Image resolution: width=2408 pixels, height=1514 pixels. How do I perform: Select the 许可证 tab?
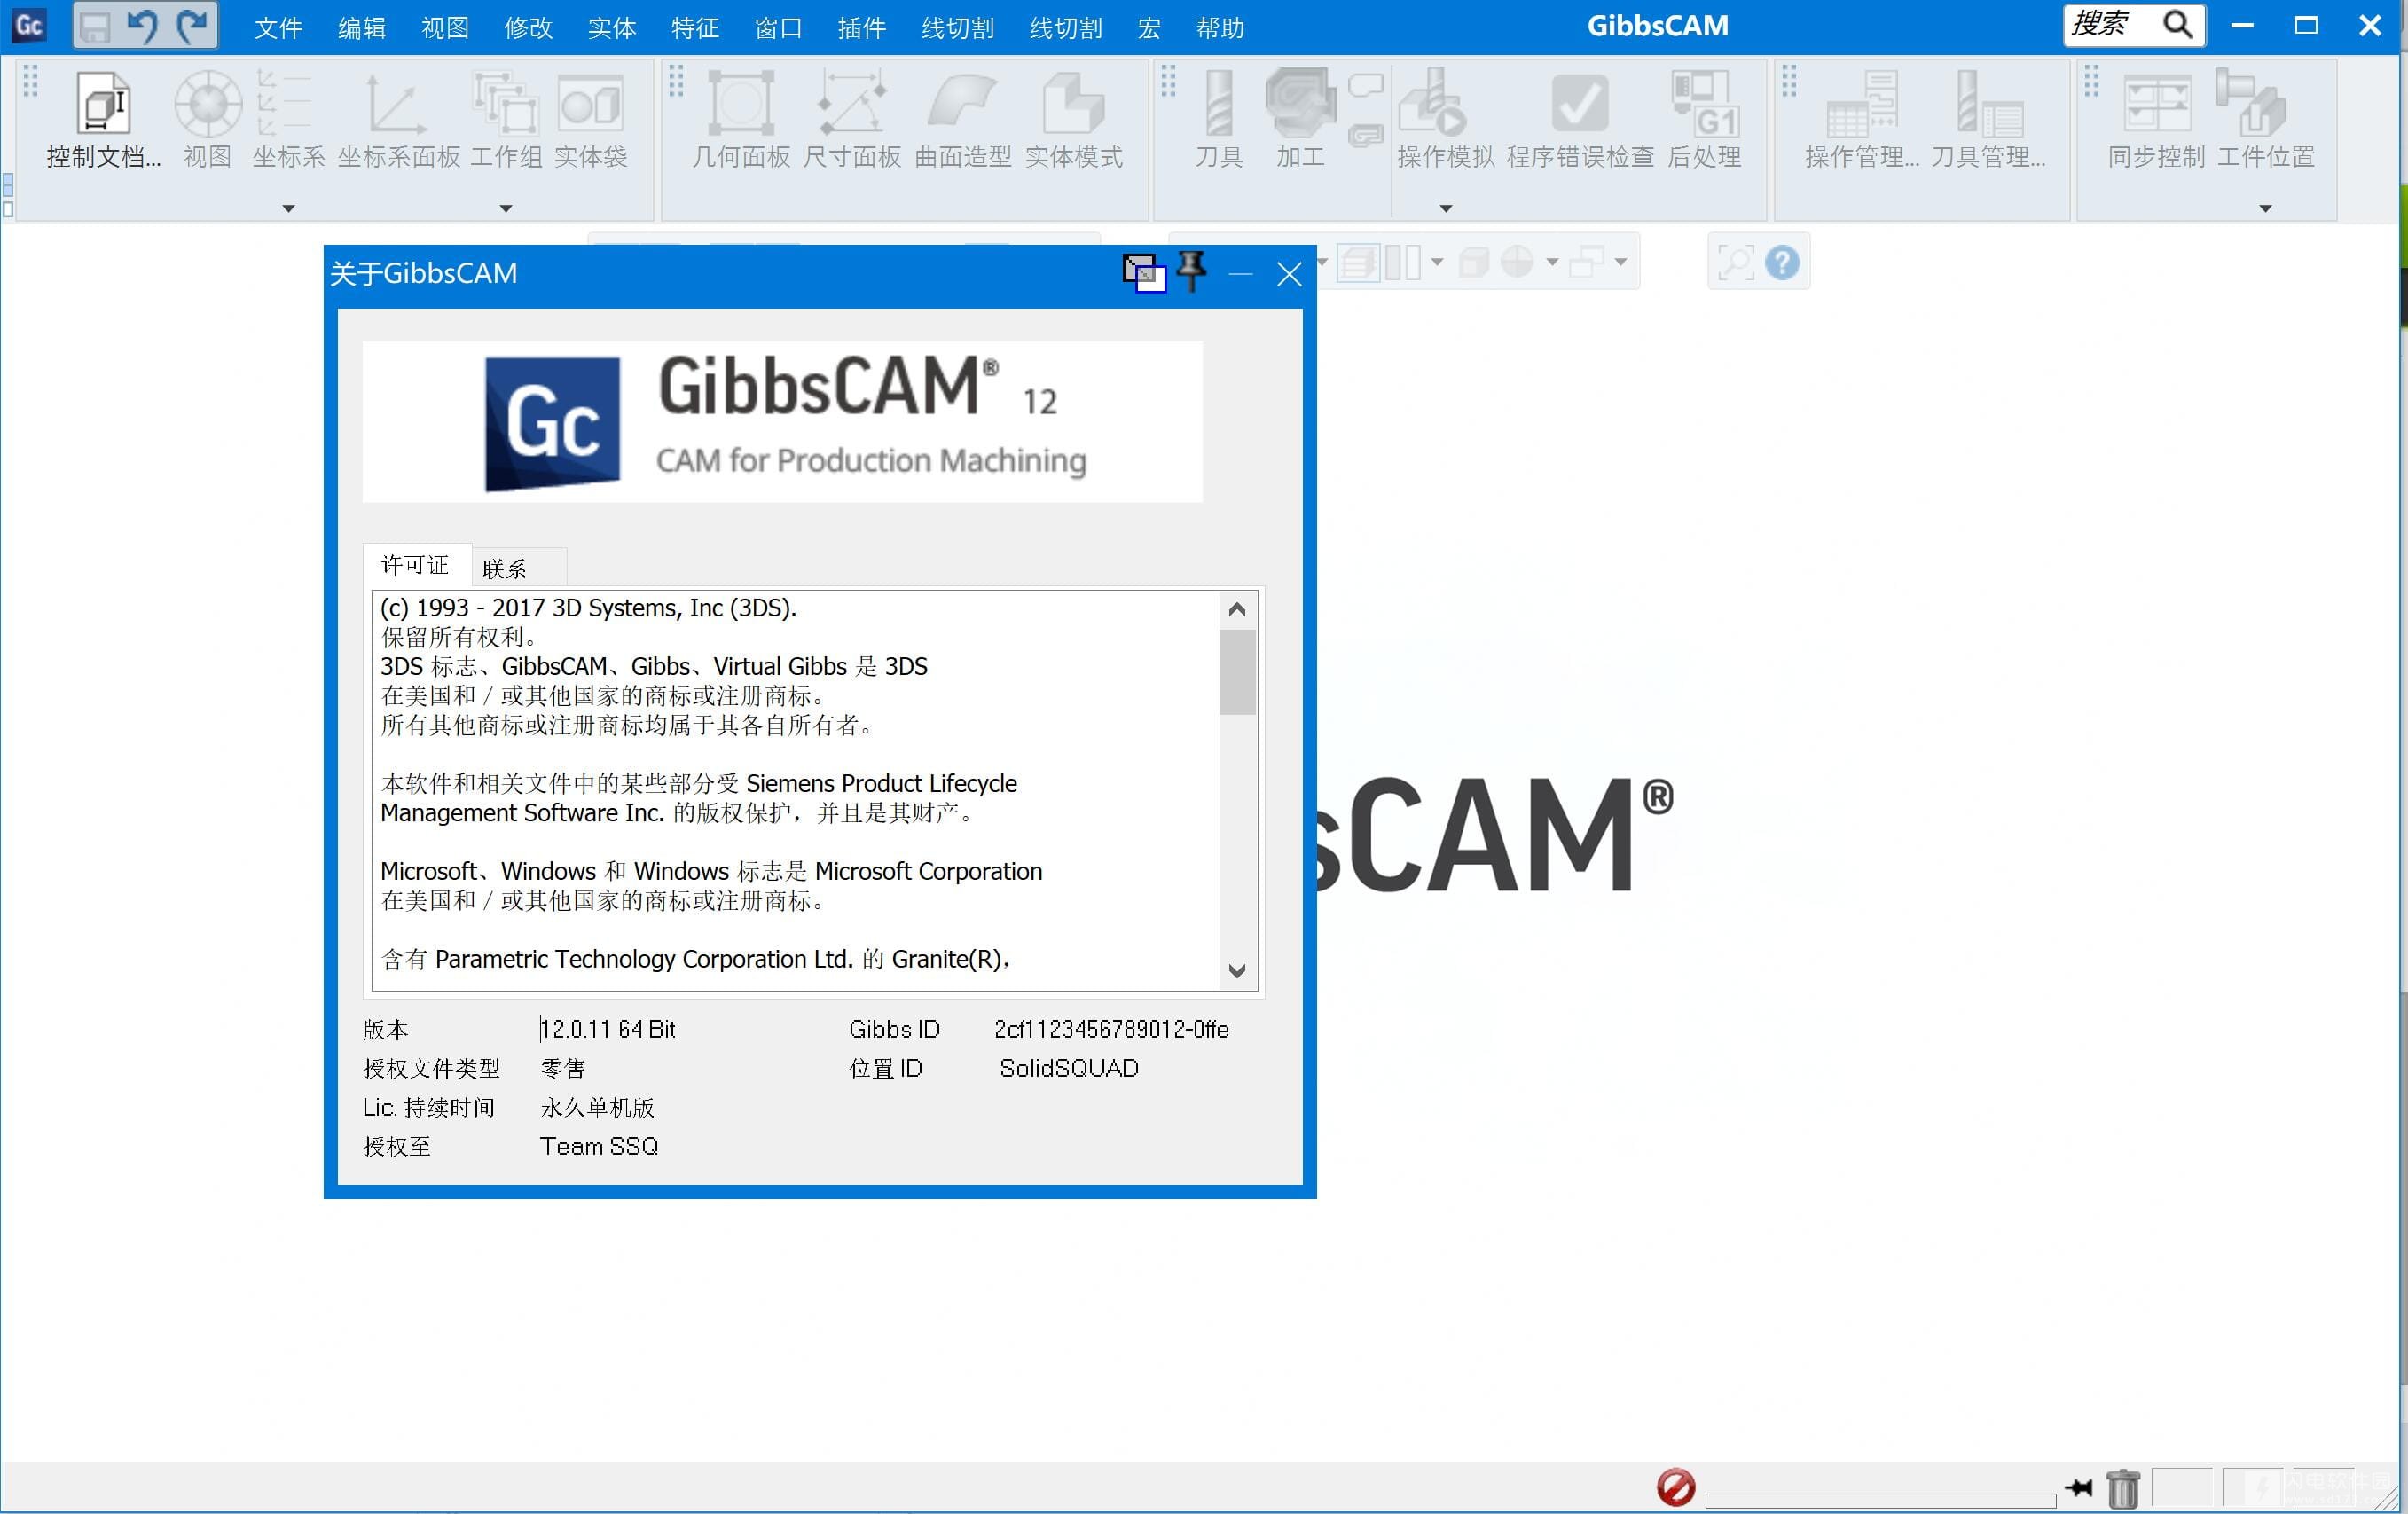click(x=416, y=565)
